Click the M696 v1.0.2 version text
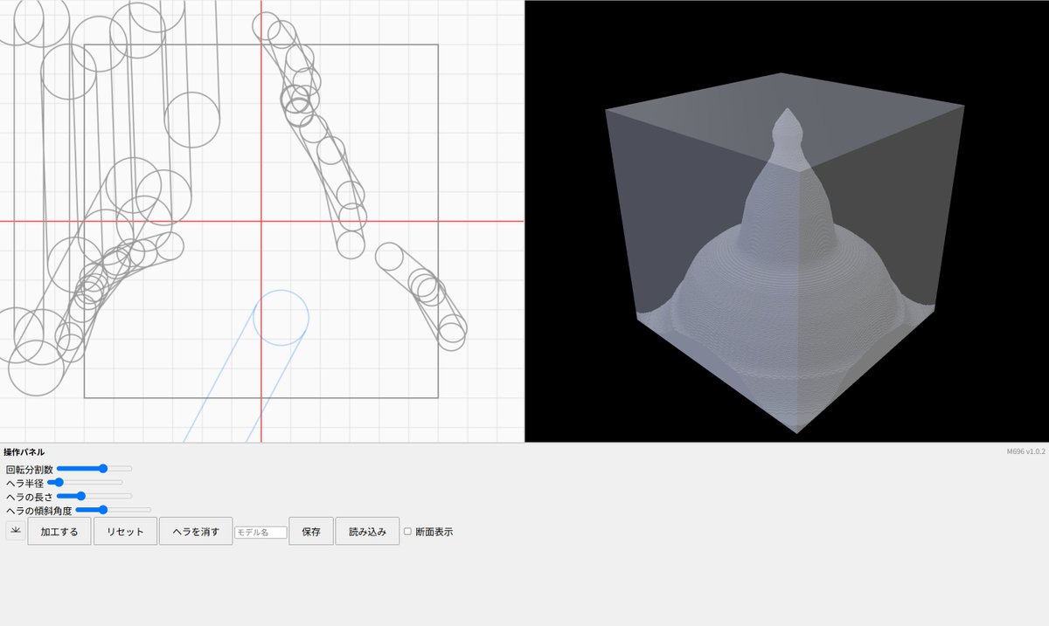 tap(1026, 451)
